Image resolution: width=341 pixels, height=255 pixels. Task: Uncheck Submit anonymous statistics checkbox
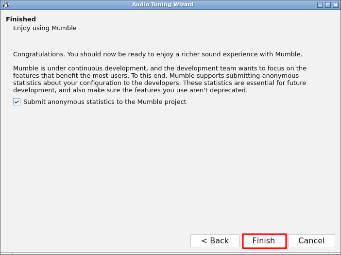(17, 102)
